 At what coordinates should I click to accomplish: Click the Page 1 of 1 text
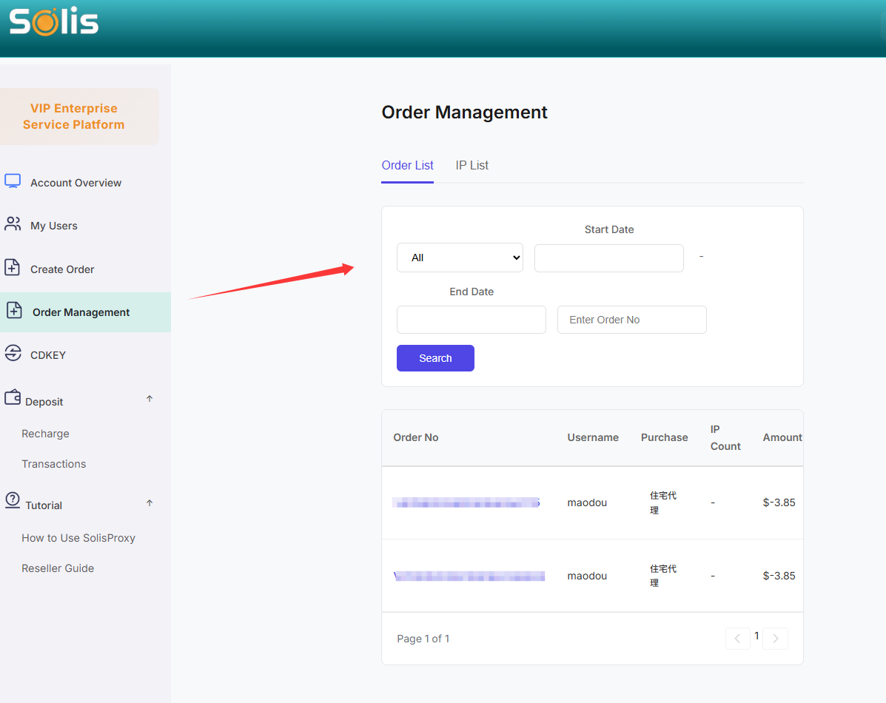click(x=423, y=639)
